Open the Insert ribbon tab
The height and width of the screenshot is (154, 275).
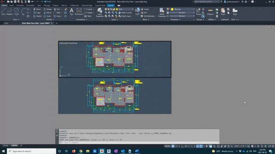coord(12,6)
